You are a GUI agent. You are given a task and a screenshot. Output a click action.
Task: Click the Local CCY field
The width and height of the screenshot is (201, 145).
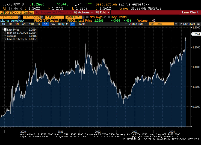[73, 17]
